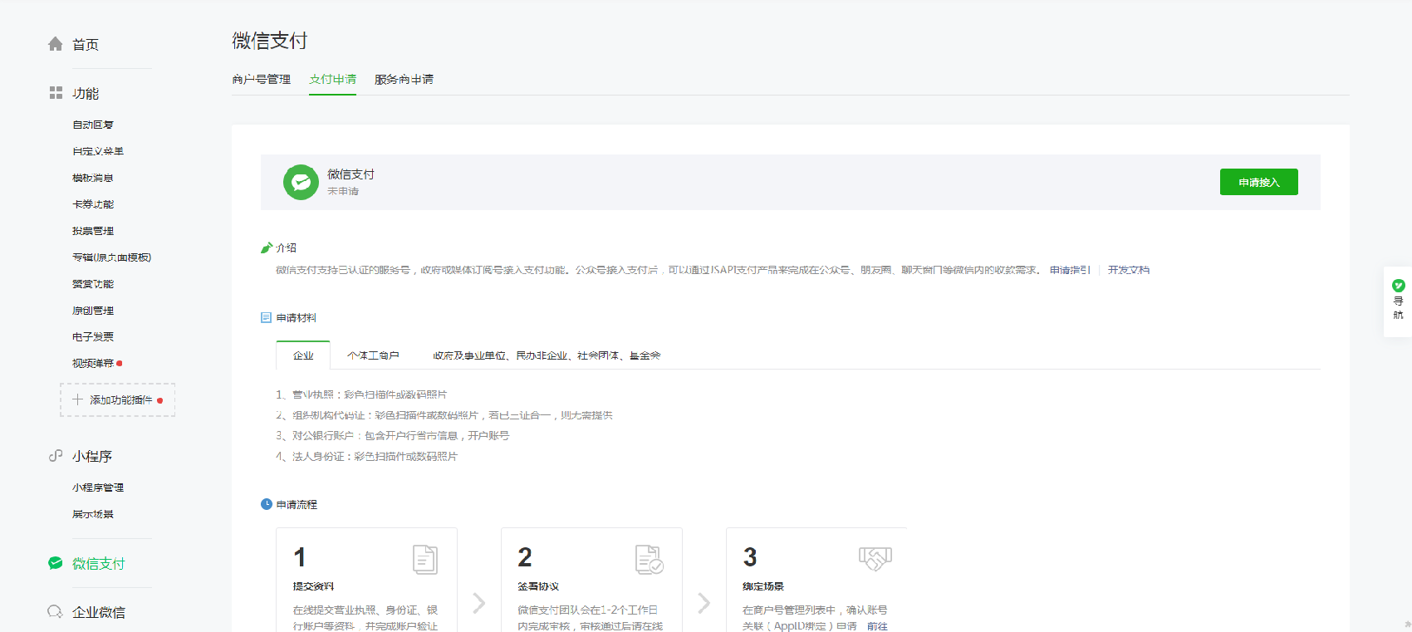This screenshot has width=1412, height=632.
Task: Click the document icon beside 申请材料
Action: [267, 317]
